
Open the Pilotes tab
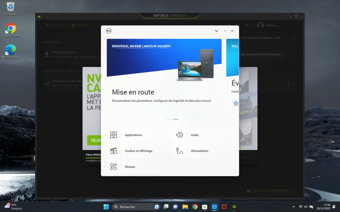point(80,25)
